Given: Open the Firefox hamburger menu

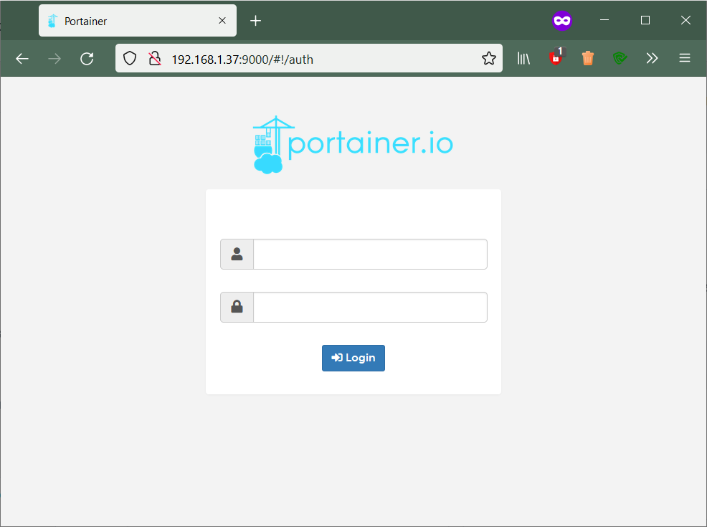Looking at the screenshot, I should [685, 58].
